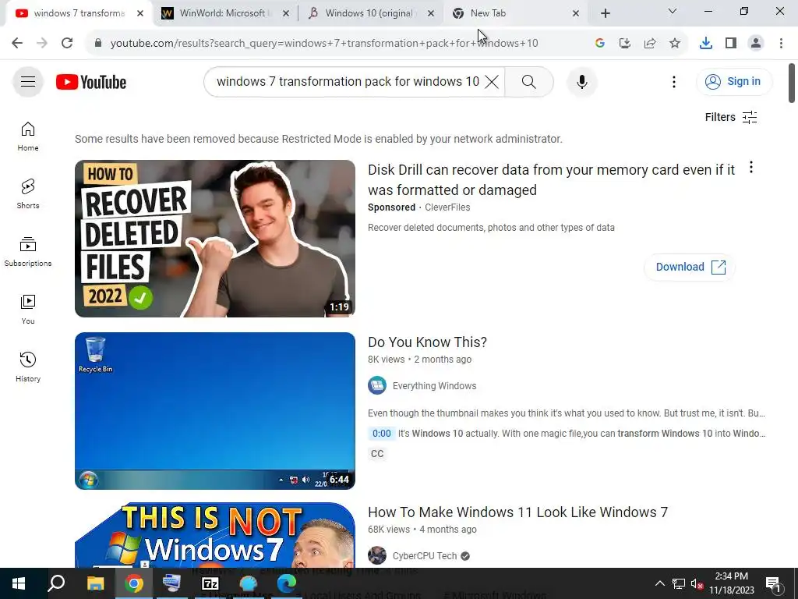Click the magnifier search button
Image resolution: width=798 pixels, height=599 pixels.
click(529, 81)
